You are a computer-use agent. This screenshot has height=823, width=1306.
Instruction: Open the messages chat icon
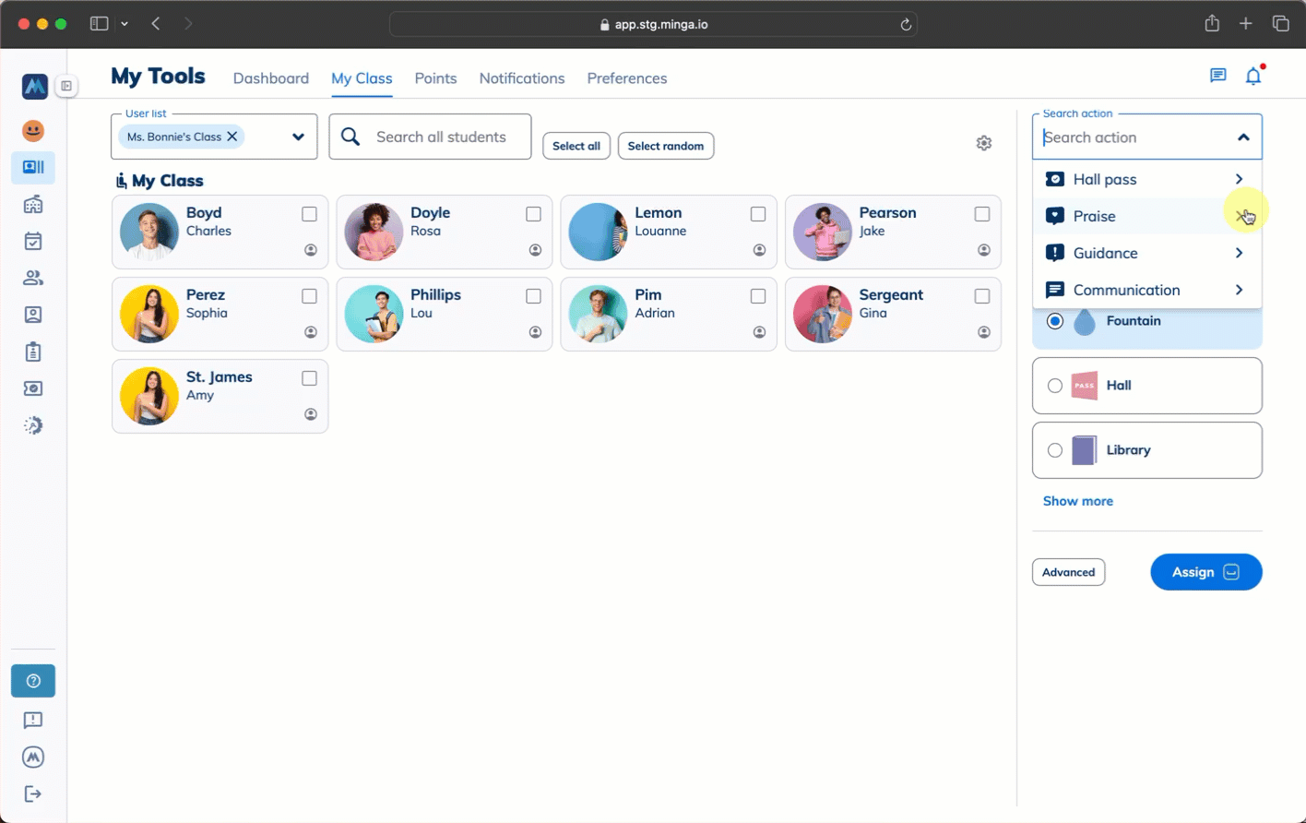click(1217, 76)
